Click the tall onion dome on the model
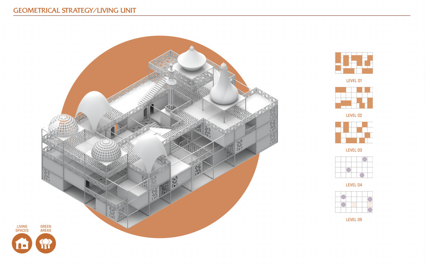 [x=224, y=84]
